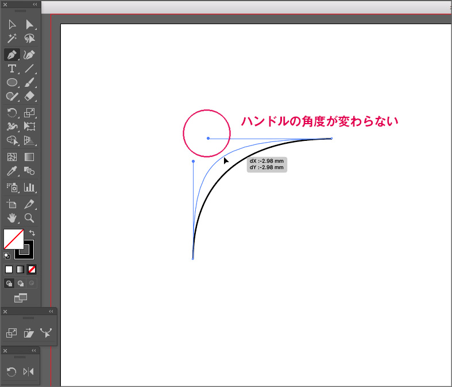The width and height of the screenshot is (452, 387).
Task: Select the Perspective Grid tool
Action: click(29, 140)
